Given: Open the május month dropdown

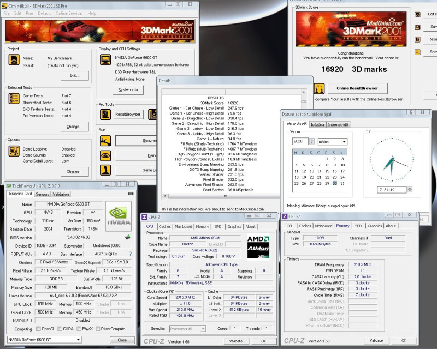Looking at the screenshot, I should pos(332,142).
